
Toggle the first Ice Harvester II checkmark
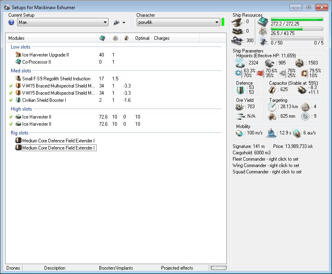(x=11, y=117)
